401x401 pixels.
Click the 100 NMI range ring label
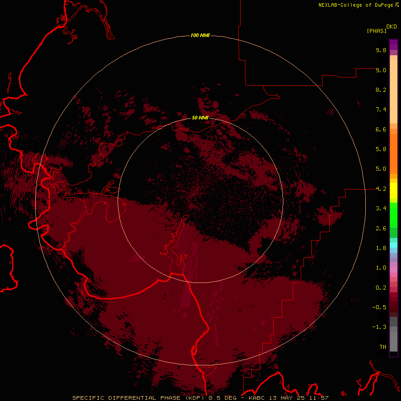200,35
